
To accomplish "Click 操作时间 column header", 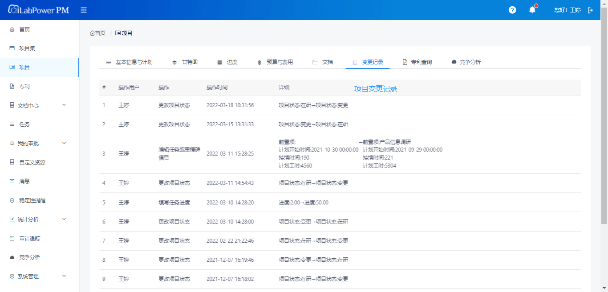I will 217,88.
